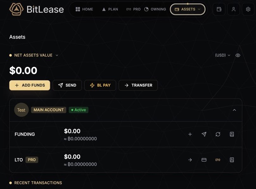Click the arrow icon in LTO row
The height and width of the screenshot is (189, 256).
[190, 160]
